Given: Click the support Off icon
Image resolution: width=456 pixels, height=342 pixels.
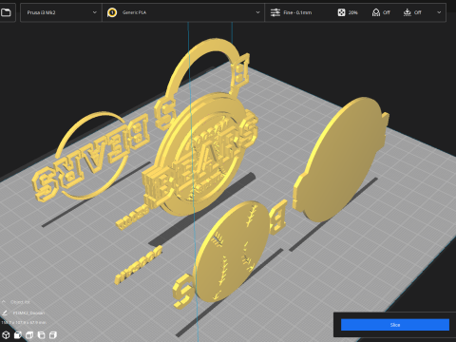Looking at the screenshot, I should [376, 12].
